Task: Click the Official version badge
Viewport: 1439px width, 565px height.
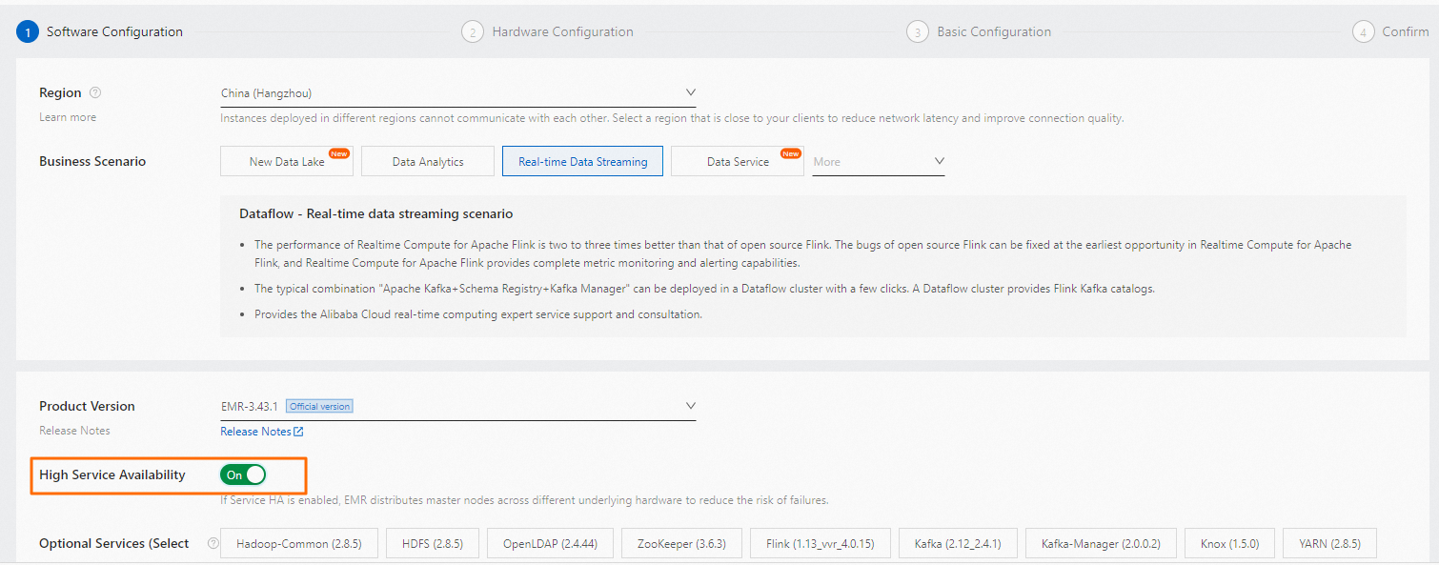Action: click(319, 406)
